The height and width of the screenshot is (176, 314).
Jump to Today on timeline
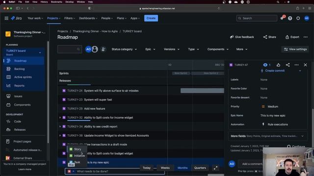tap(147, 168)
